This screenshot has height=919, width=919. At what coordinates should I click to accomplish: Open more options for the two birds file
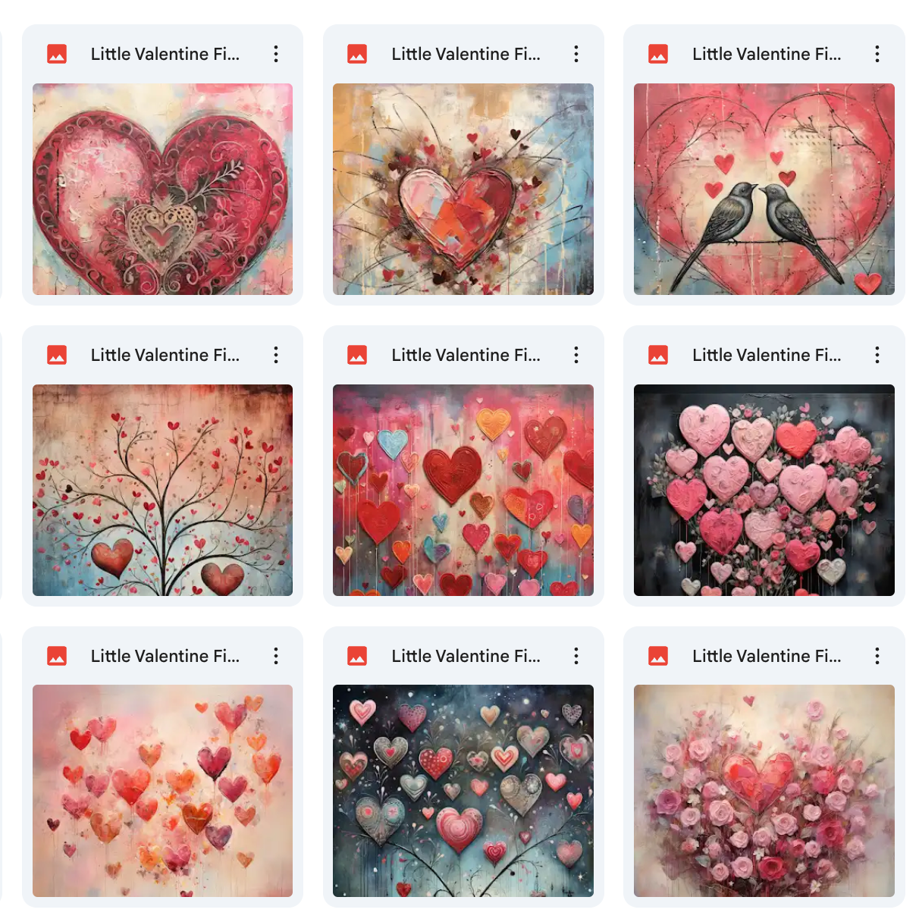click(877, 54)
